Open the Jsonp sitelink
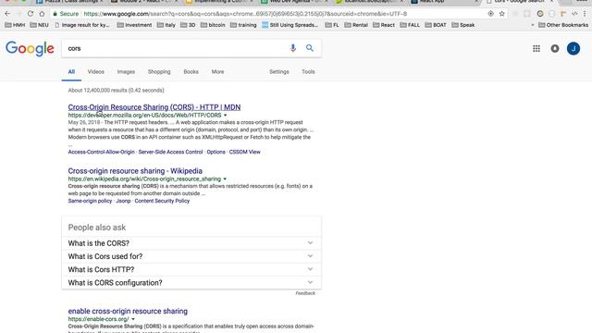The image size is (592, 333). (123, 201)
